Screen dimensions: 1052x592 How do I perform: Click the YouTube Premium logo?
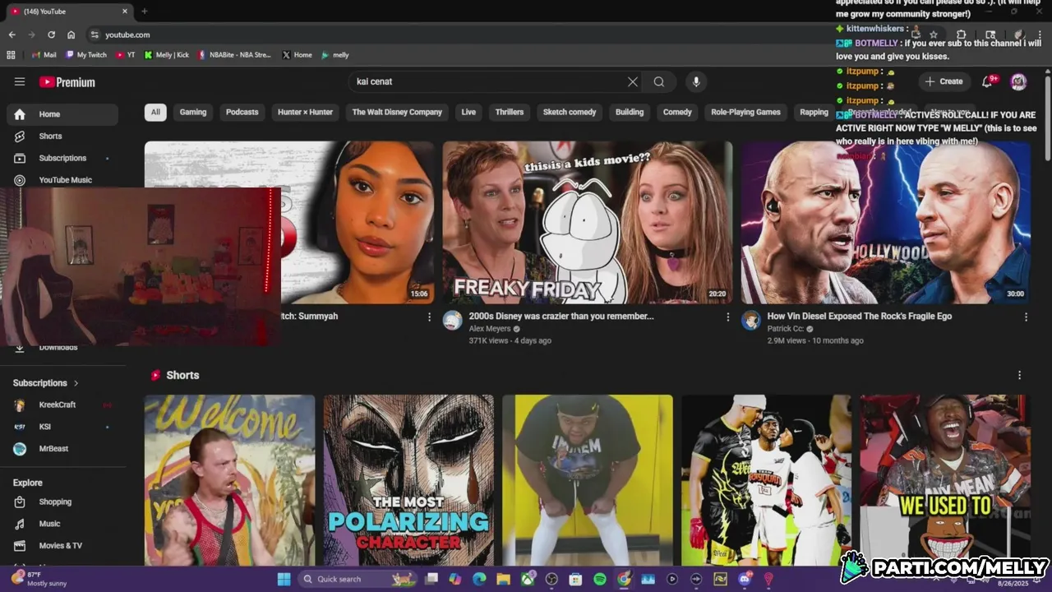tap(67, 82)
